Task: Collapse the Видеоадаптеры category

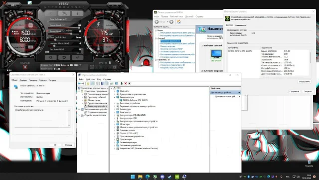Action: coord(115,97)
